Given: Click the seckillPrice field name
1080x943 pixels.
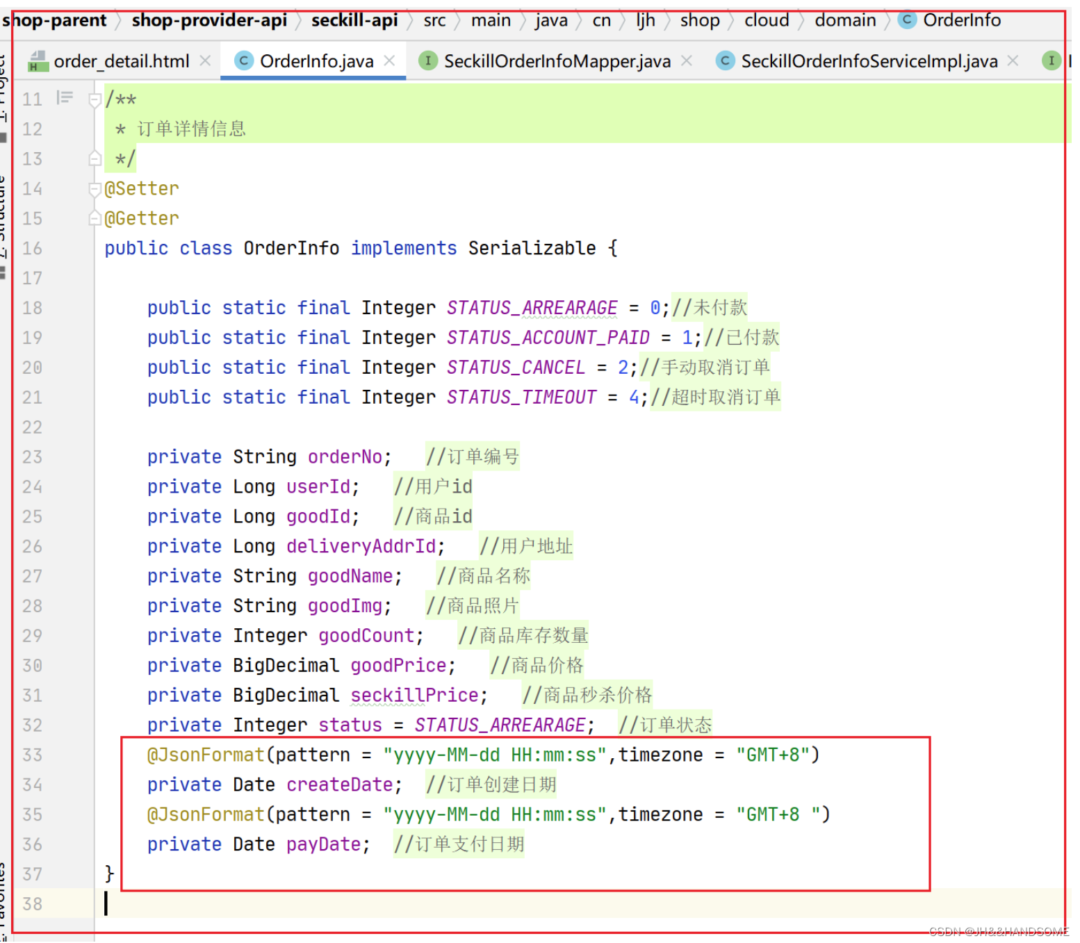Looking at the screenshot, I should 415,696.
